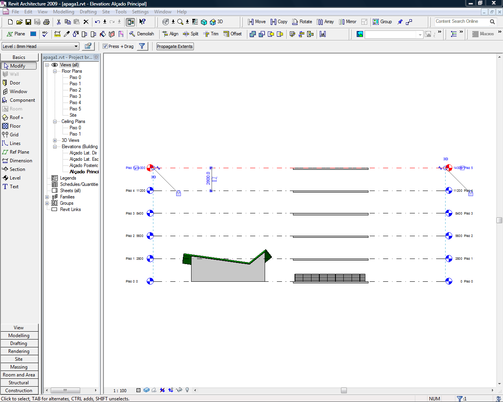The width and height of the screenshot is (503, 402).
Task: Click the Rotate tool in toolbar
Action: (302, 22)
